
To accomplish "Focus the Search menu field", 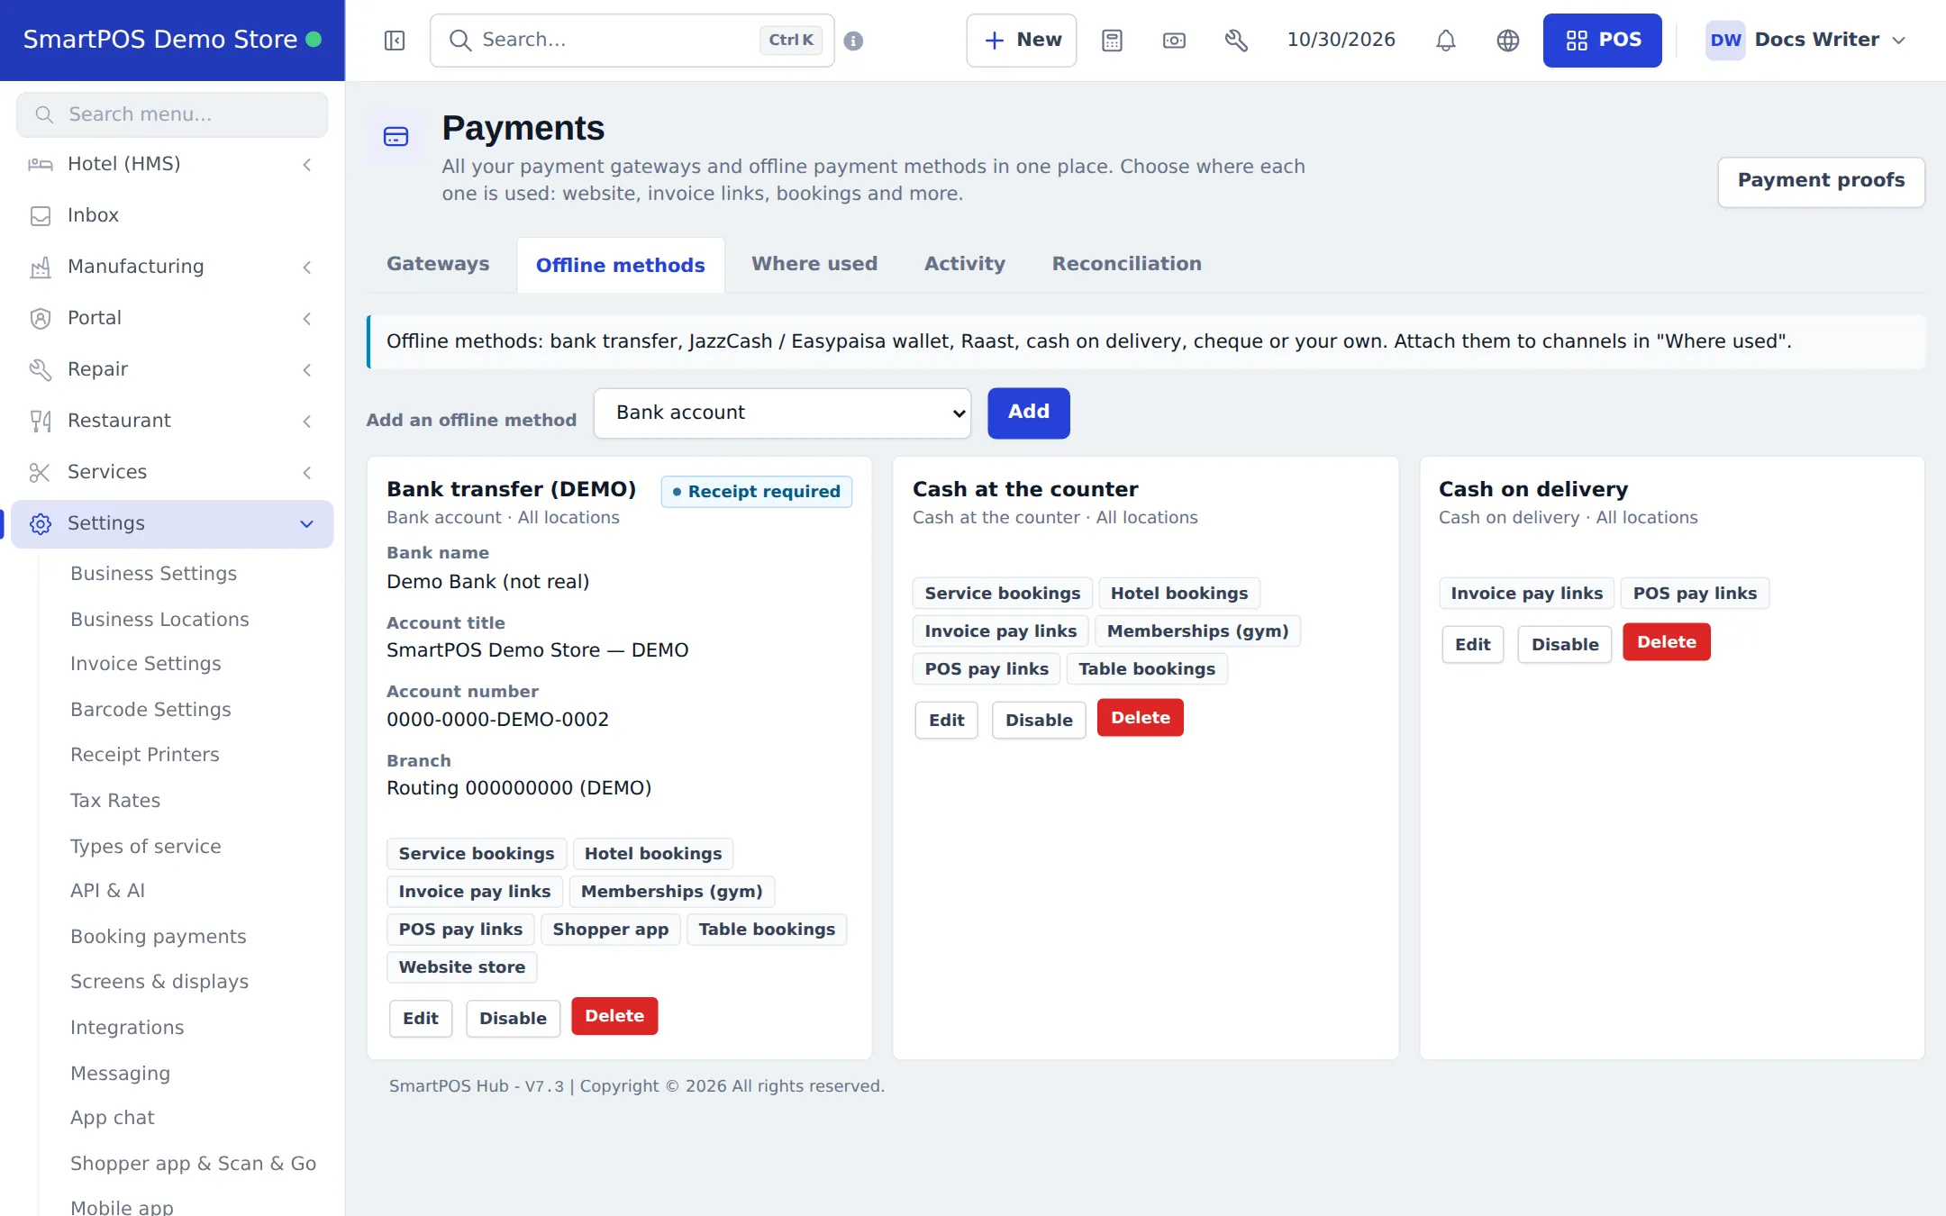I will click(172, 114).
